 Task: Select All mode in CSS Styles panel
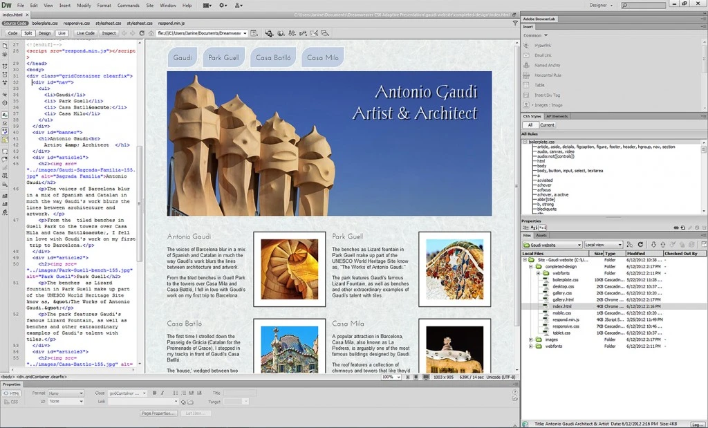click(530, 125)
